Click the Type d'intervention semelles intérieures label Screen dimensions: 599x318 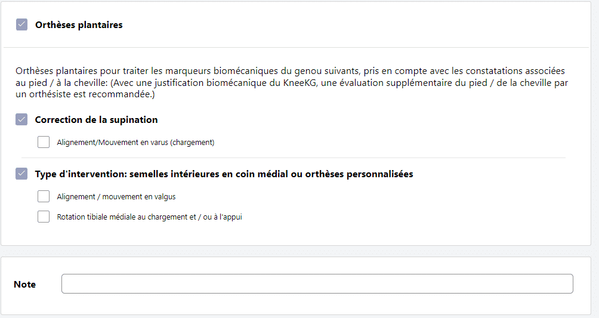click(224, 174)
